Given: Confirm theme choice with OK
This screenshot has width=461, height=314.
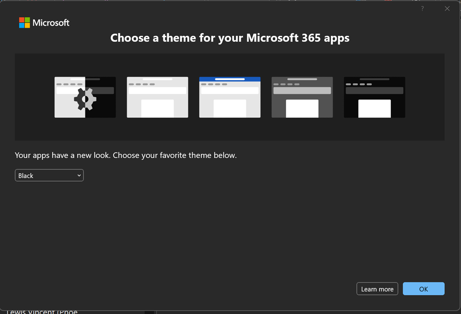Looking at the screenshot, I should 423,289.
